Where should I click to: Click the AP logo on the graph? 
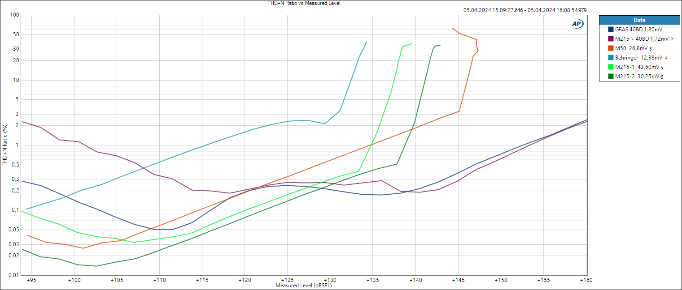577,24
